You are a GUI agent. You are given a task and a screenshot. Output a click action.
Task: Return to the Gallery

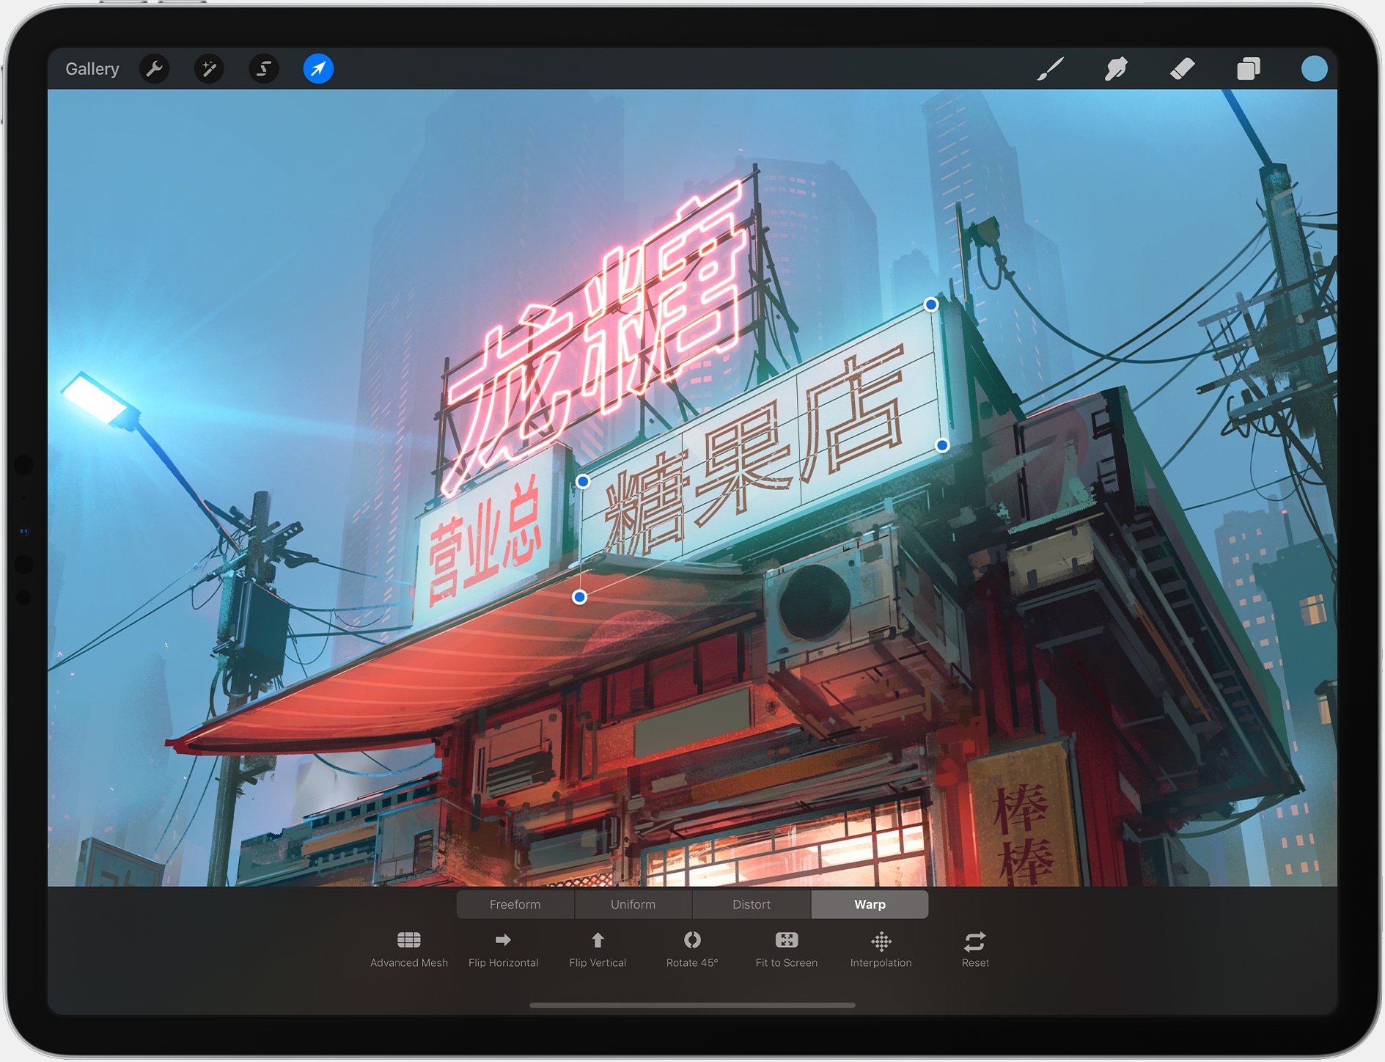92,68
